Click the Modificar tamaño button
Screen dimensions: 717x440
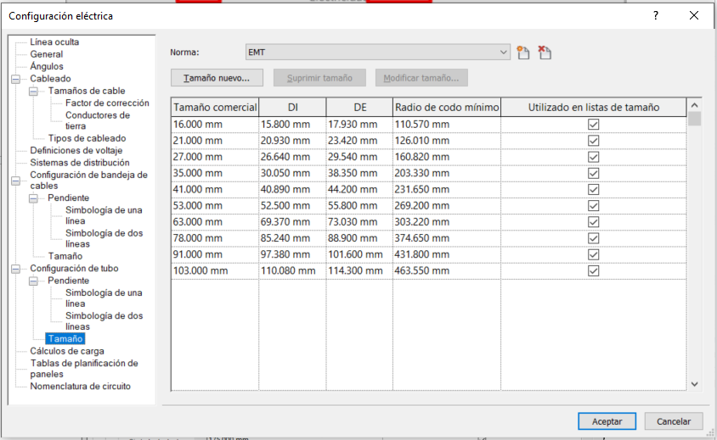421,78
